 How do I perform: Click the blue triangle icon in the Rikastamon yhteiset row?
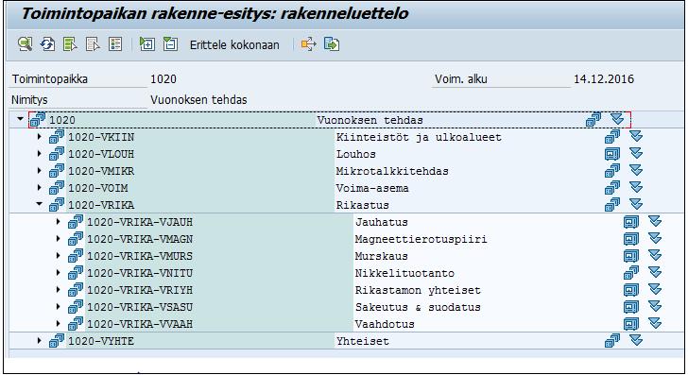click(x=655, y=289)
